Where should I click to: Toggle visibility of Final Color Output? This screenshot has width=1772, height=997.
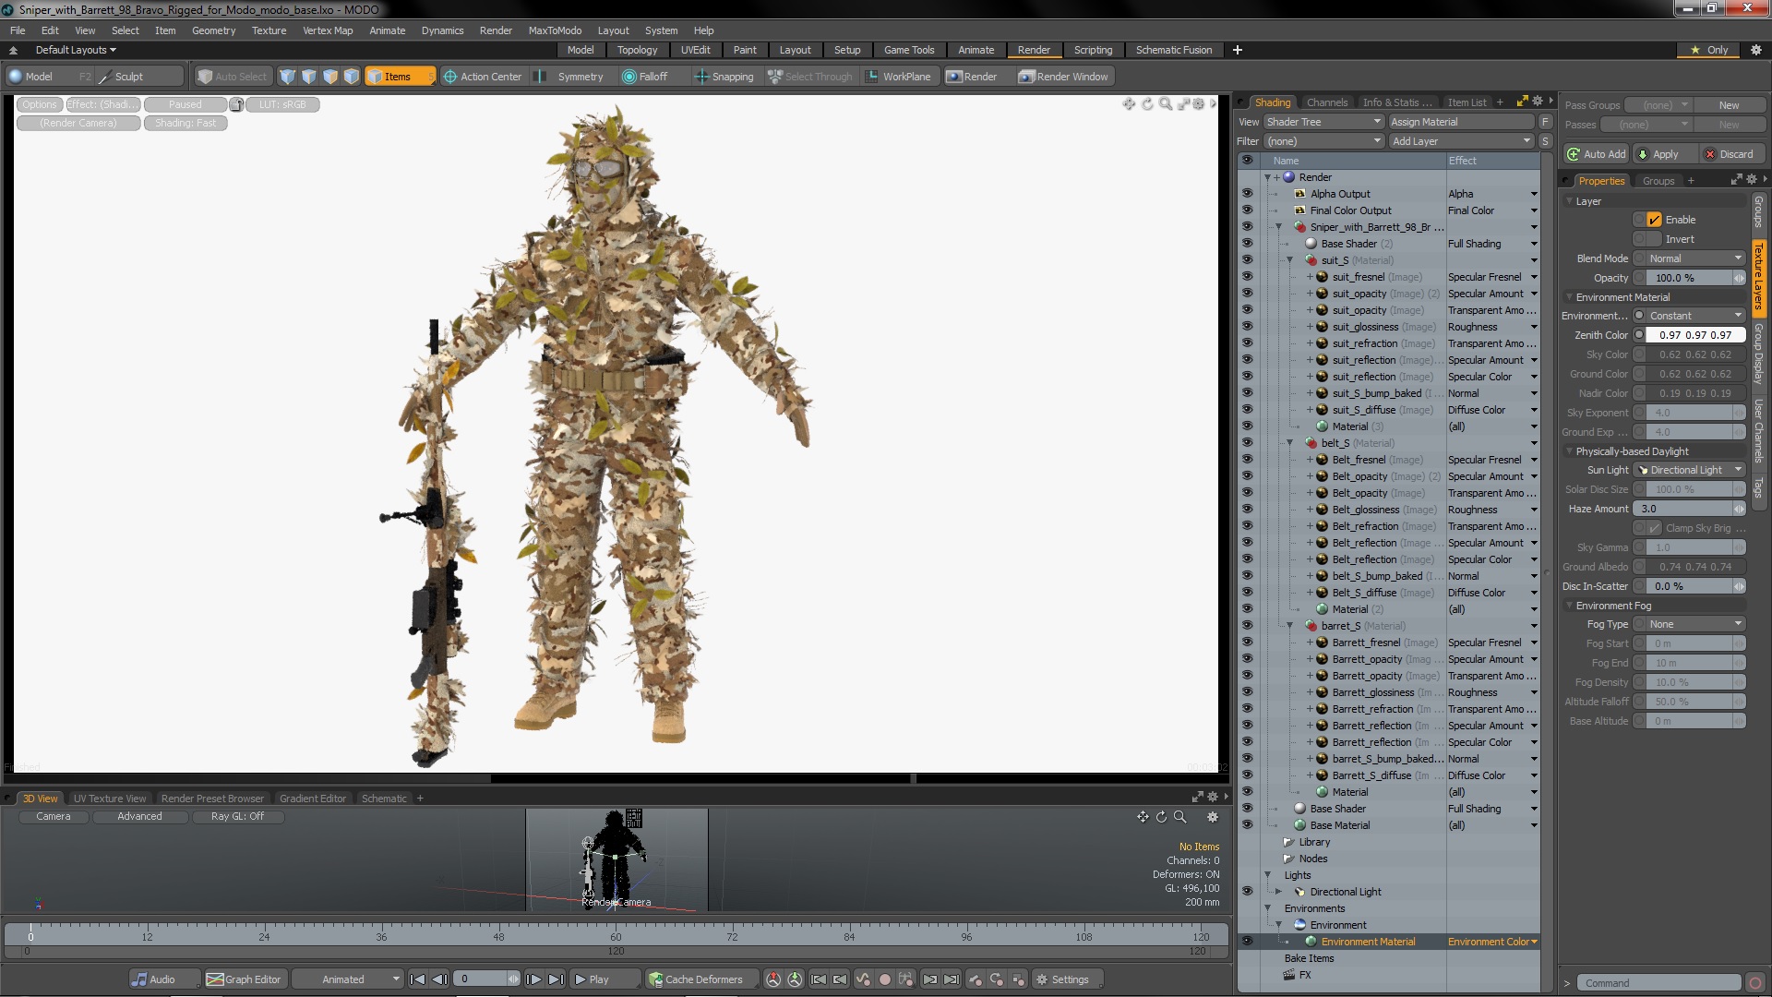pyautogui.click(x=1247, y=210)
